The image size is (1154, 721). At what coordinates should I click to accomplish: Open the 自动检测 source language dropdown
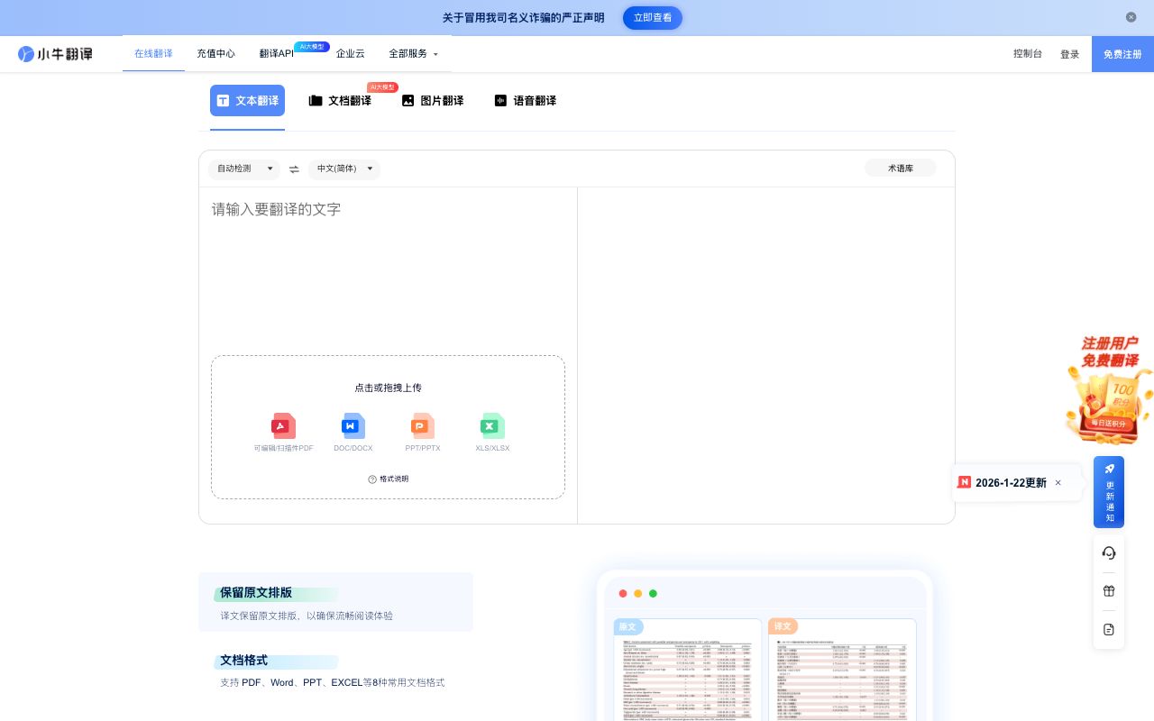coord(243,169)
